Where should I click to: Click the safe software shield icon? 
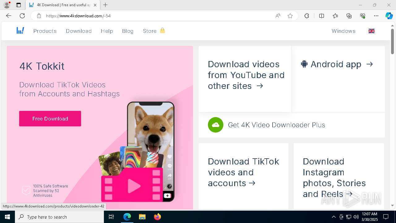26,190
